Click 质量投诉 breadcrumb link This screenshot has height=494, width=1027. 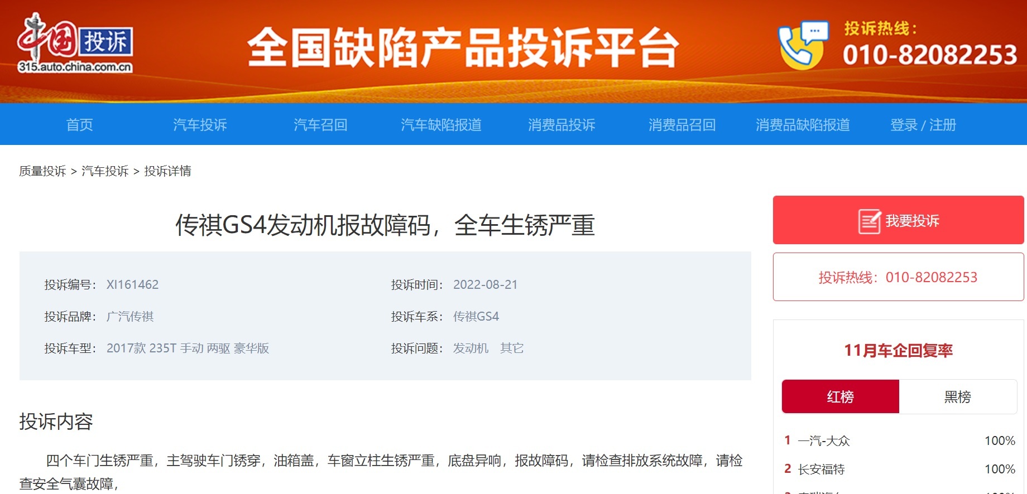(x=43, y=171)
